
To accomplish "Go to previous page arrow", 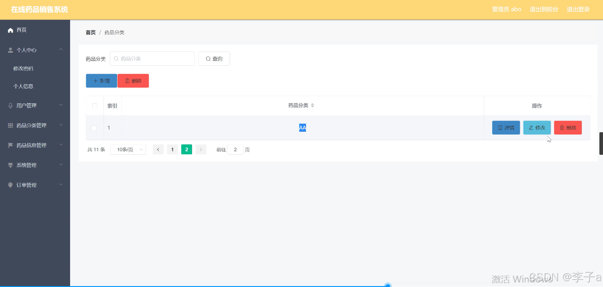I will coord(158,150).
